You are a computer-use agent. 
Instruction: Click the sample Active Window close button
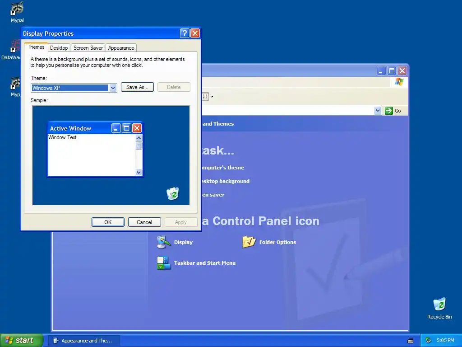[137, 128]
